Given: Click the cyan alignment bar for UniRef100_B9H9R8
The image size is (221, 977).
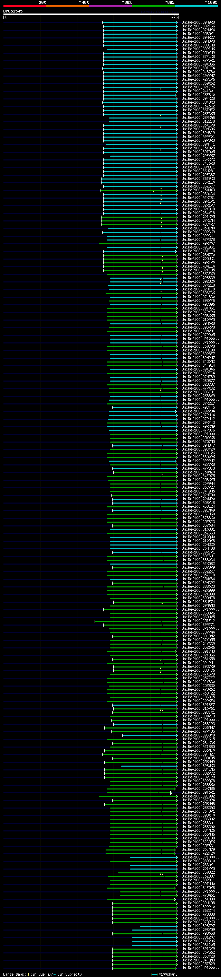Looking at the screenshot, I should point(140,23).
